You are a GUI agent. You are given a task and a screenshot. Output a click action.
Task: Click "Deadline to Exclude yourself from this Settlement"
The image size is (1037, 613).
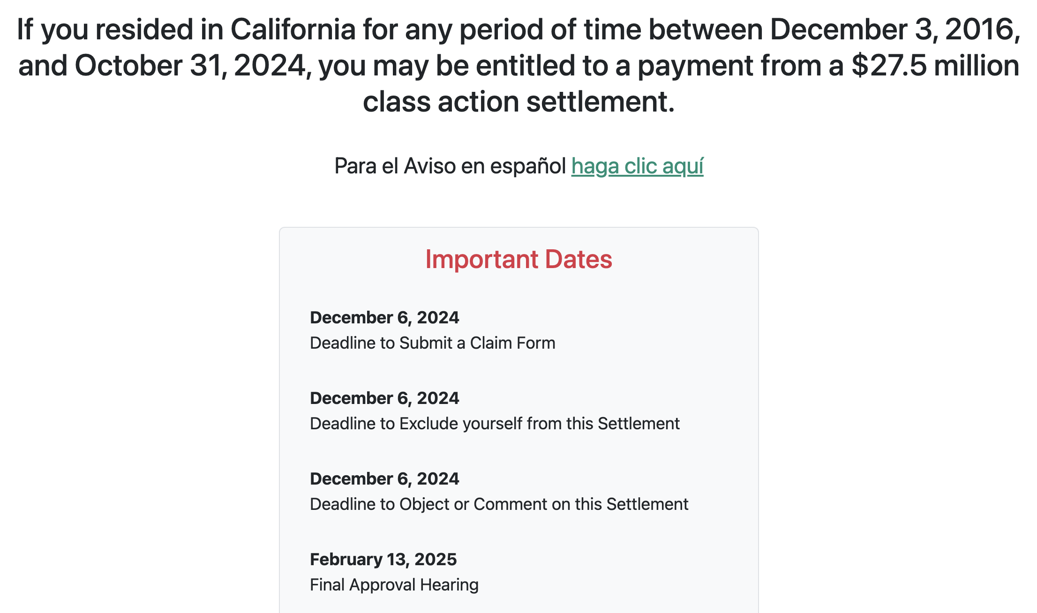point(495,424)
